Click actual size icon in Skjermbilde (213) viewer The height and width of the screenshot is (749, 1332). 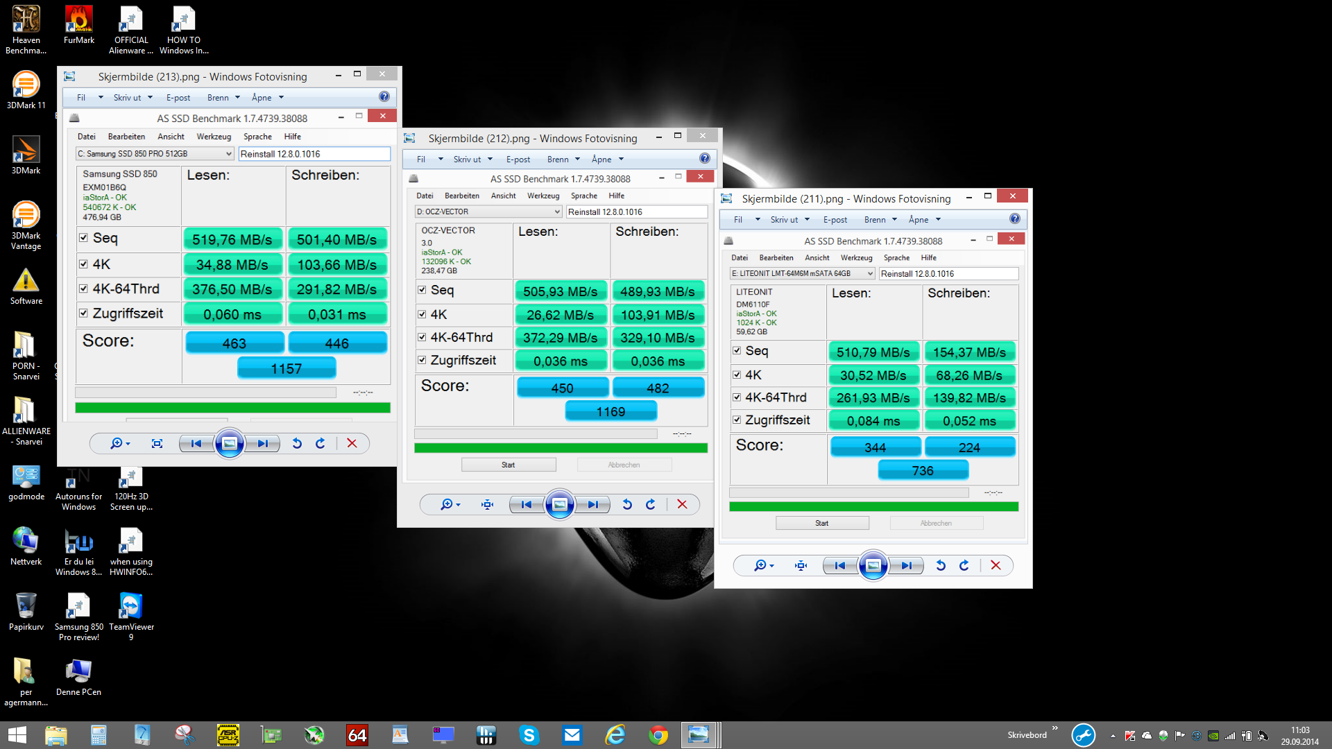tap(157, 444)
